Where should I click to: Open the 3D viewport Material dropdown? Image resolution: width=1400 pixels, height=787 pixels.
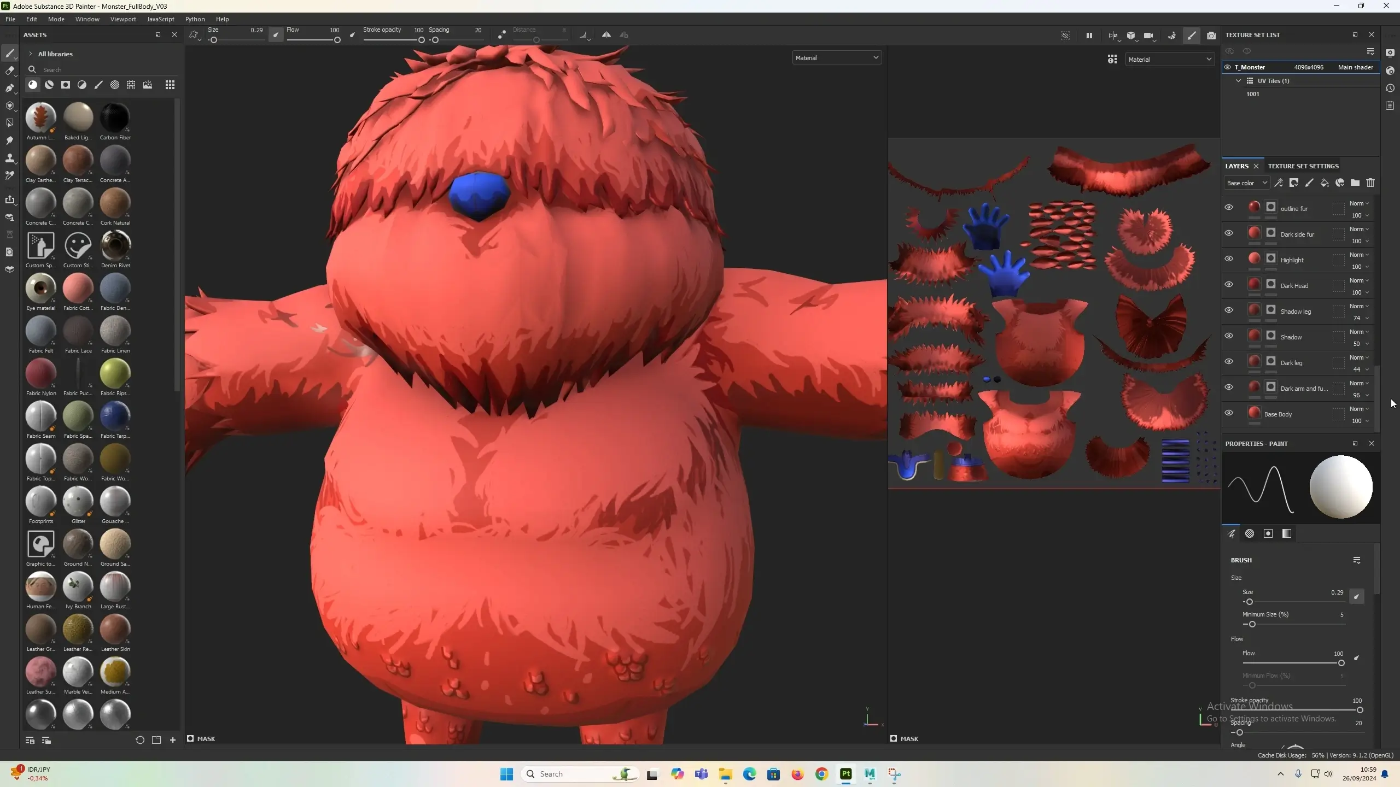pyautogui.click(x=836, y=57)
